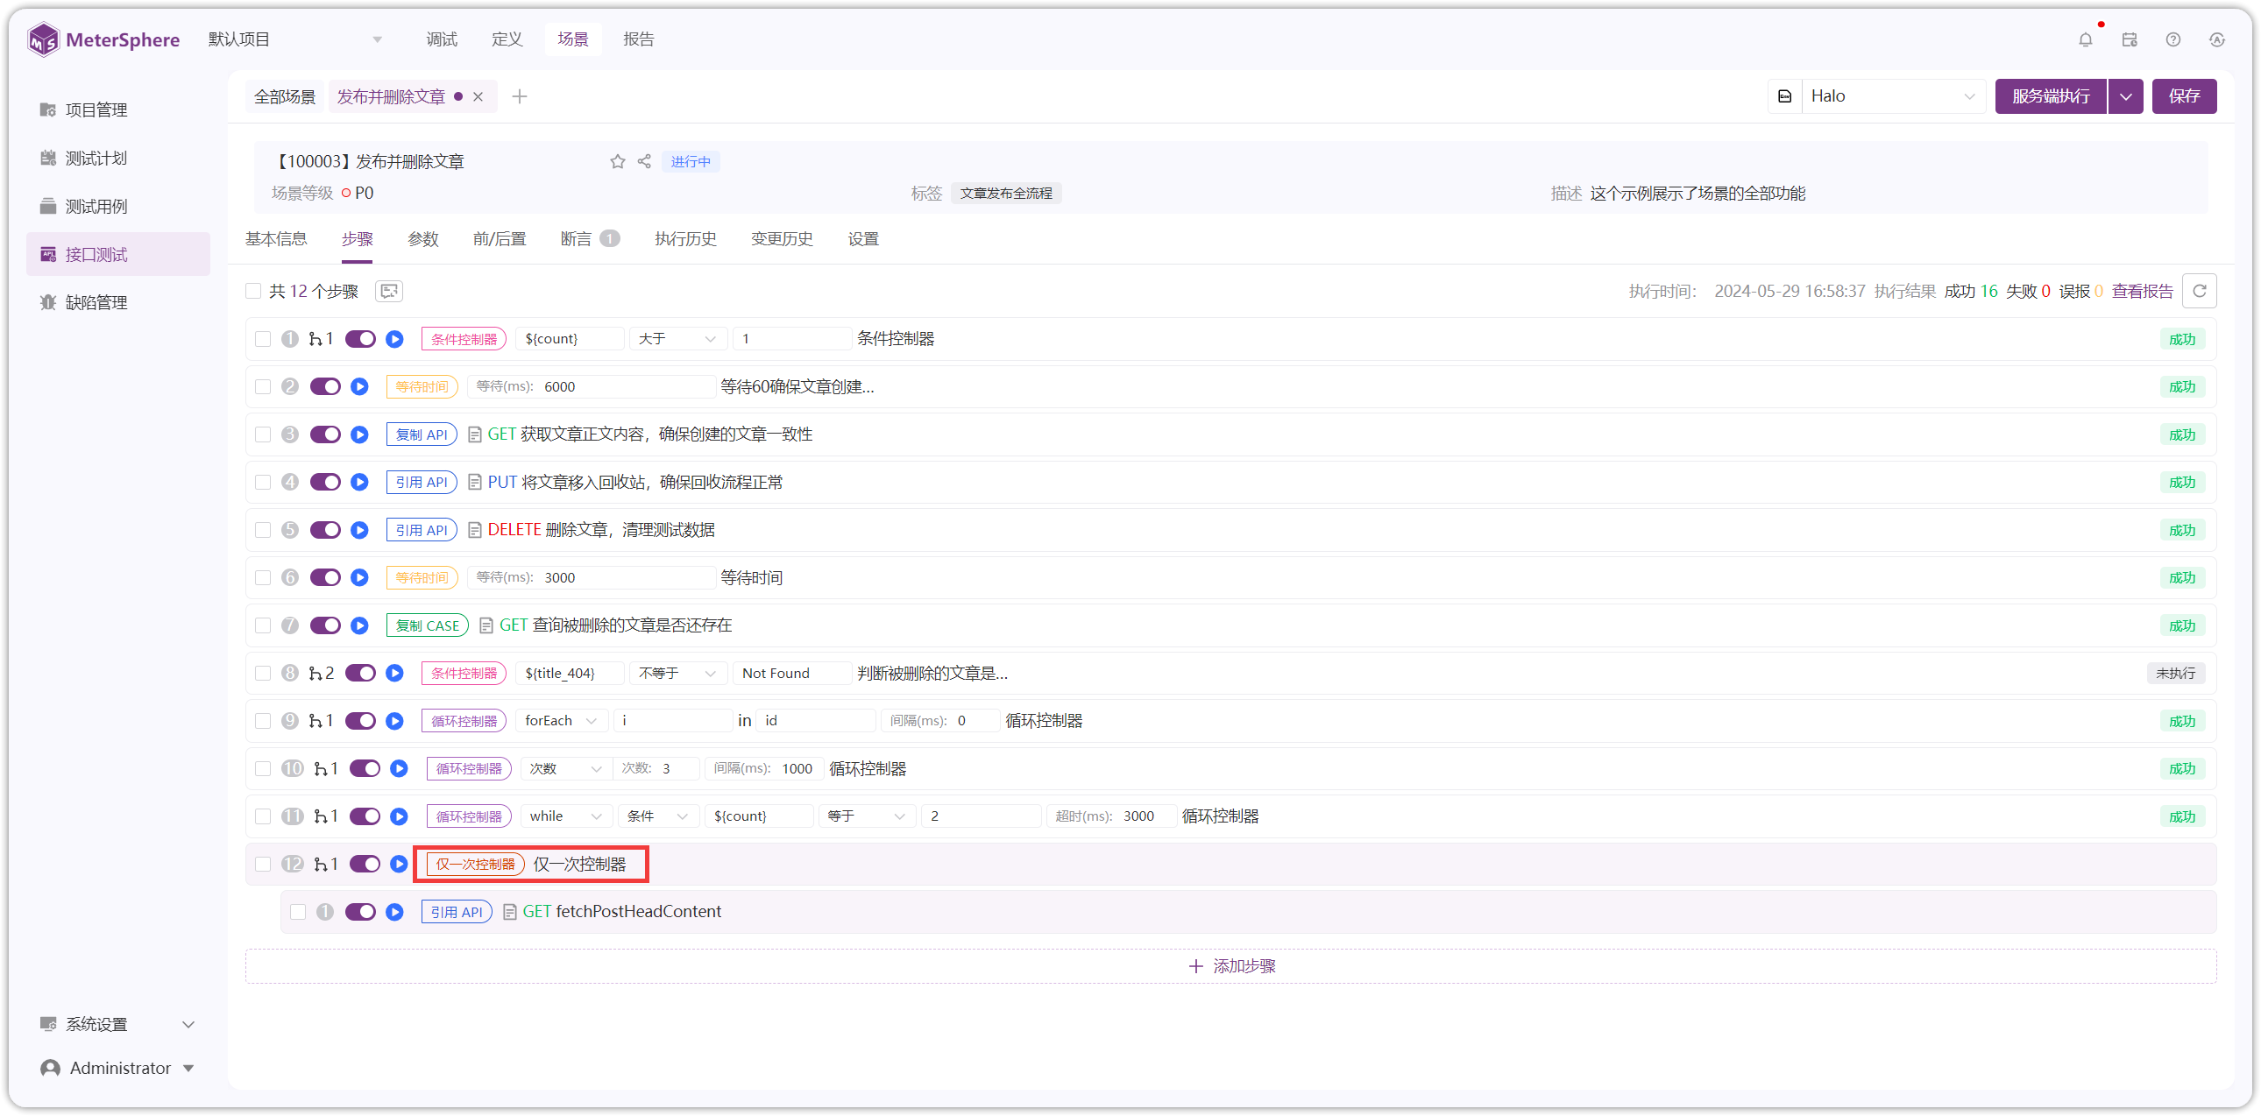Viewport: 2261px width, 1116px height.
Task: Run step 12 once-only controller
Action: tap(400, 865)
